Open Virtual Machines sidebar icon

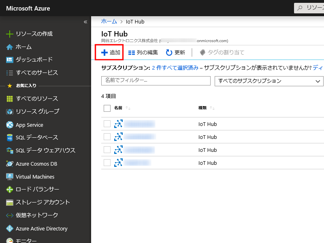[10, 177]
